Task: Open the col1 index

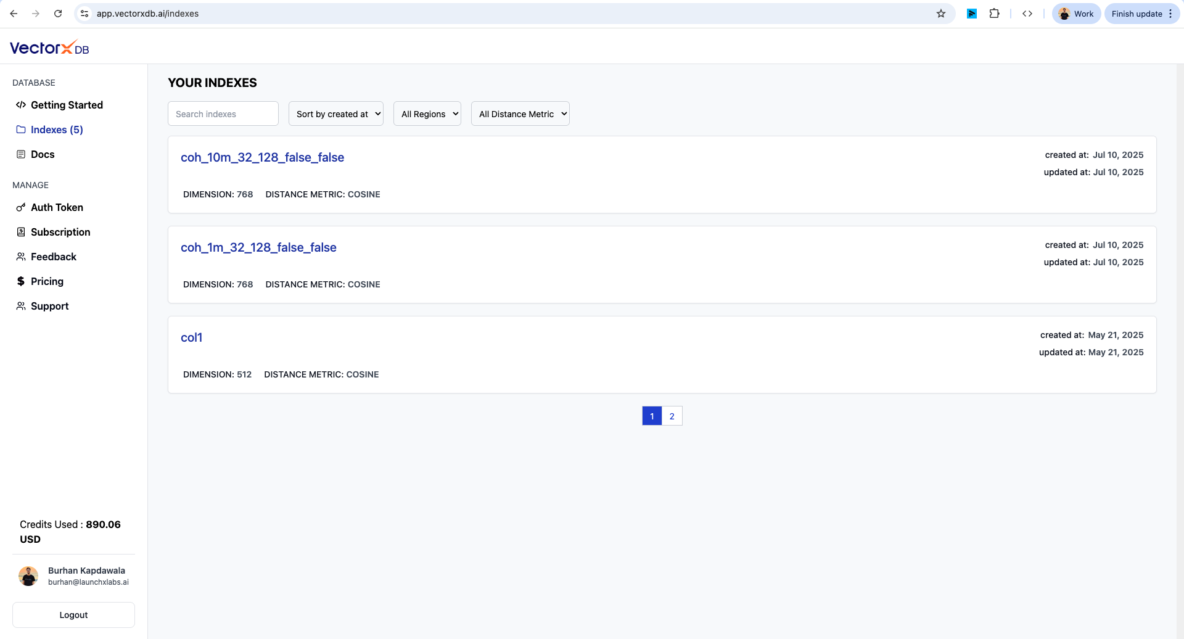Action: click(191, 337)
